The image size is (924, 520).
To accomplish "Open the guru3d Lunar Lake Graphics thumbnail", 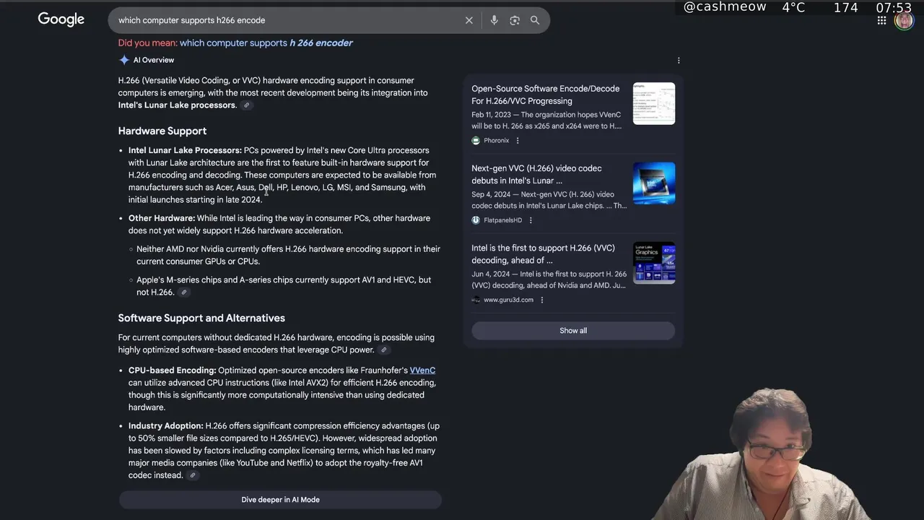I will click(654, 263).
